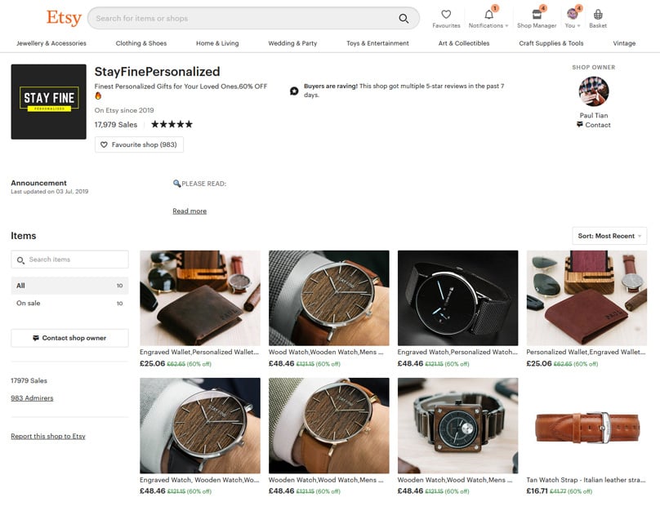This screenshot has height=515, width=660.
Task: Click Read more under the announcement
Action: [190, 211]
